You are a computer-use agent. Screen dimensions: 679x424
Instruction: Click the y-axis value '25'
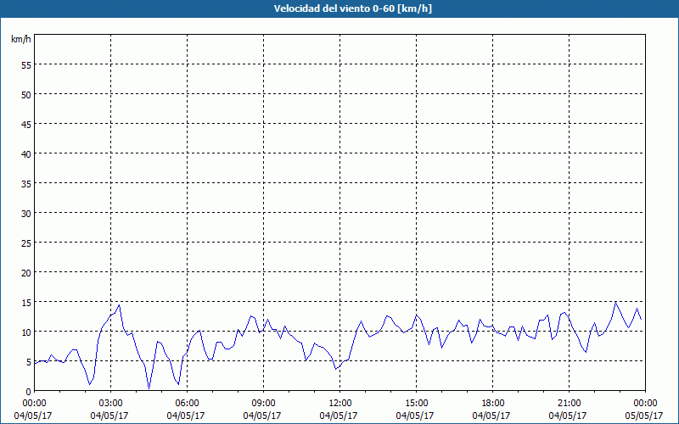pyautogui.click(x=26, y=243)
